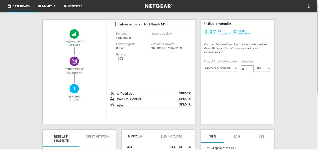
Task: Open Parental Control settings row
Action: [x=151, y=99]
